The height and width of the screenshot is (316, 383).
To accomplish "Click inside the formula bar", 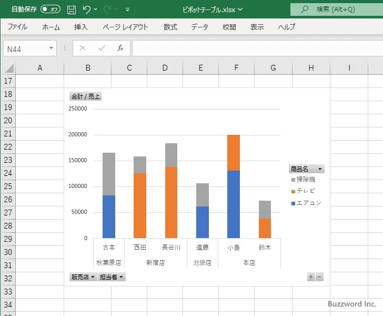I will click(257, 48).
